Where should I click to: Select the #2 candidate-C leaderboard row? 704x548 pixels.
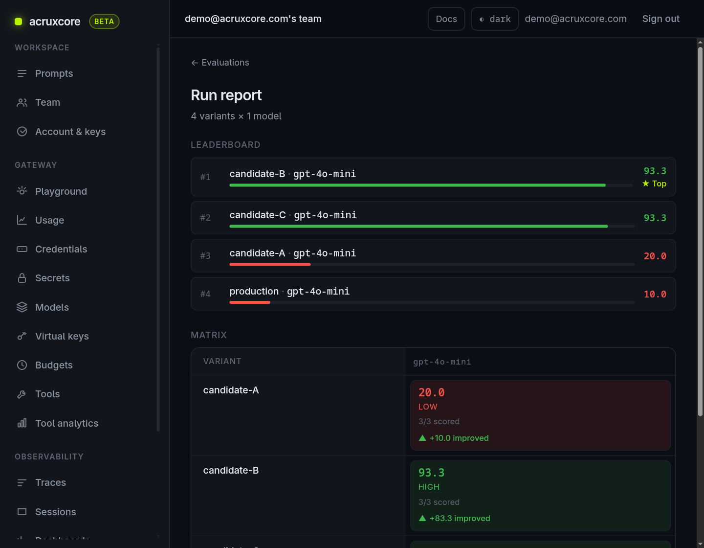tap(433, 218)
